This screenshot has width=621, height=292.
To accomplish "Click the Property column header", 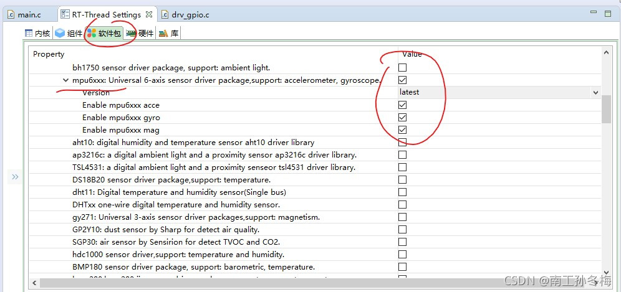I will point(49,54).
